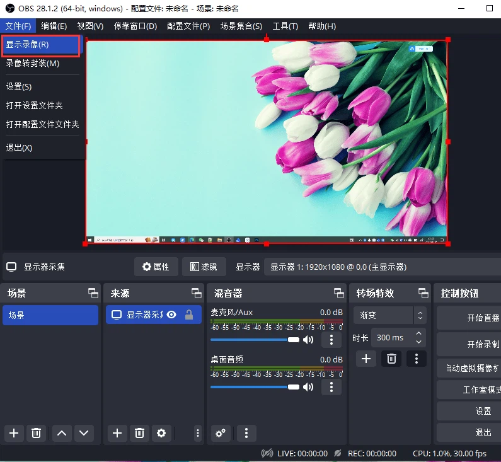This screenshot has width=501, height=462.
Task: Click the recording status icon beside REC
Action: coord(337,453)
